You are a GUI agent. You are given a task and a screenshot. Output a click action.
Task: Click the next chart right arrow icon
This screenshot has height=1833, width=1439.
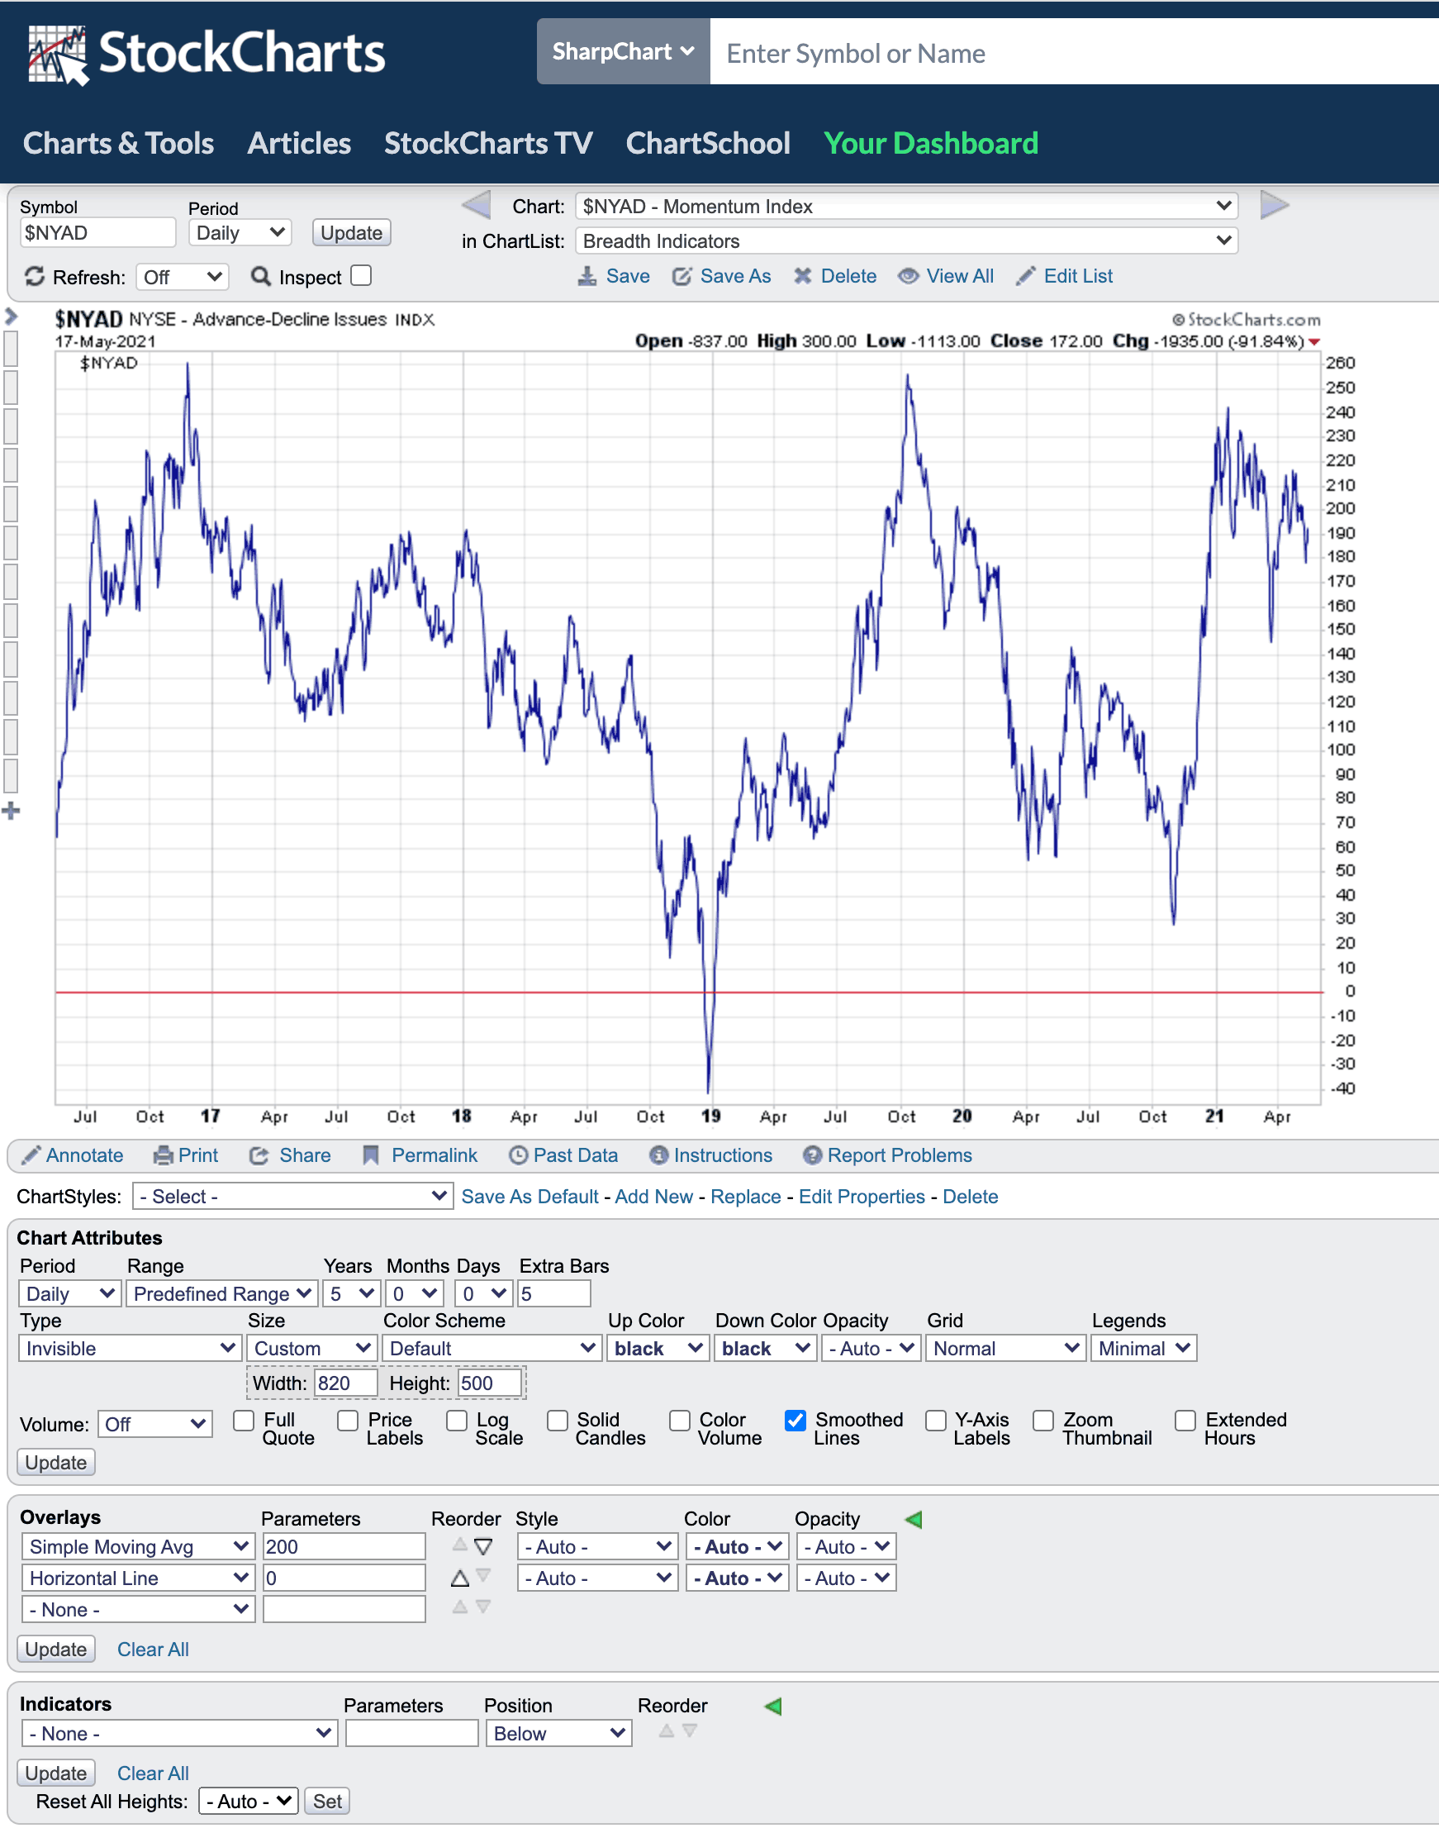[x=1273, y=205]
